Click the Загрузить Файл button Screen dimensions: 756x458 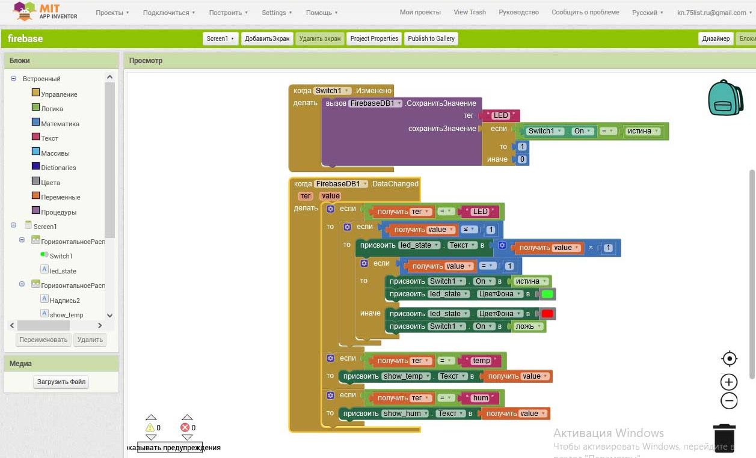coord(61,382)
